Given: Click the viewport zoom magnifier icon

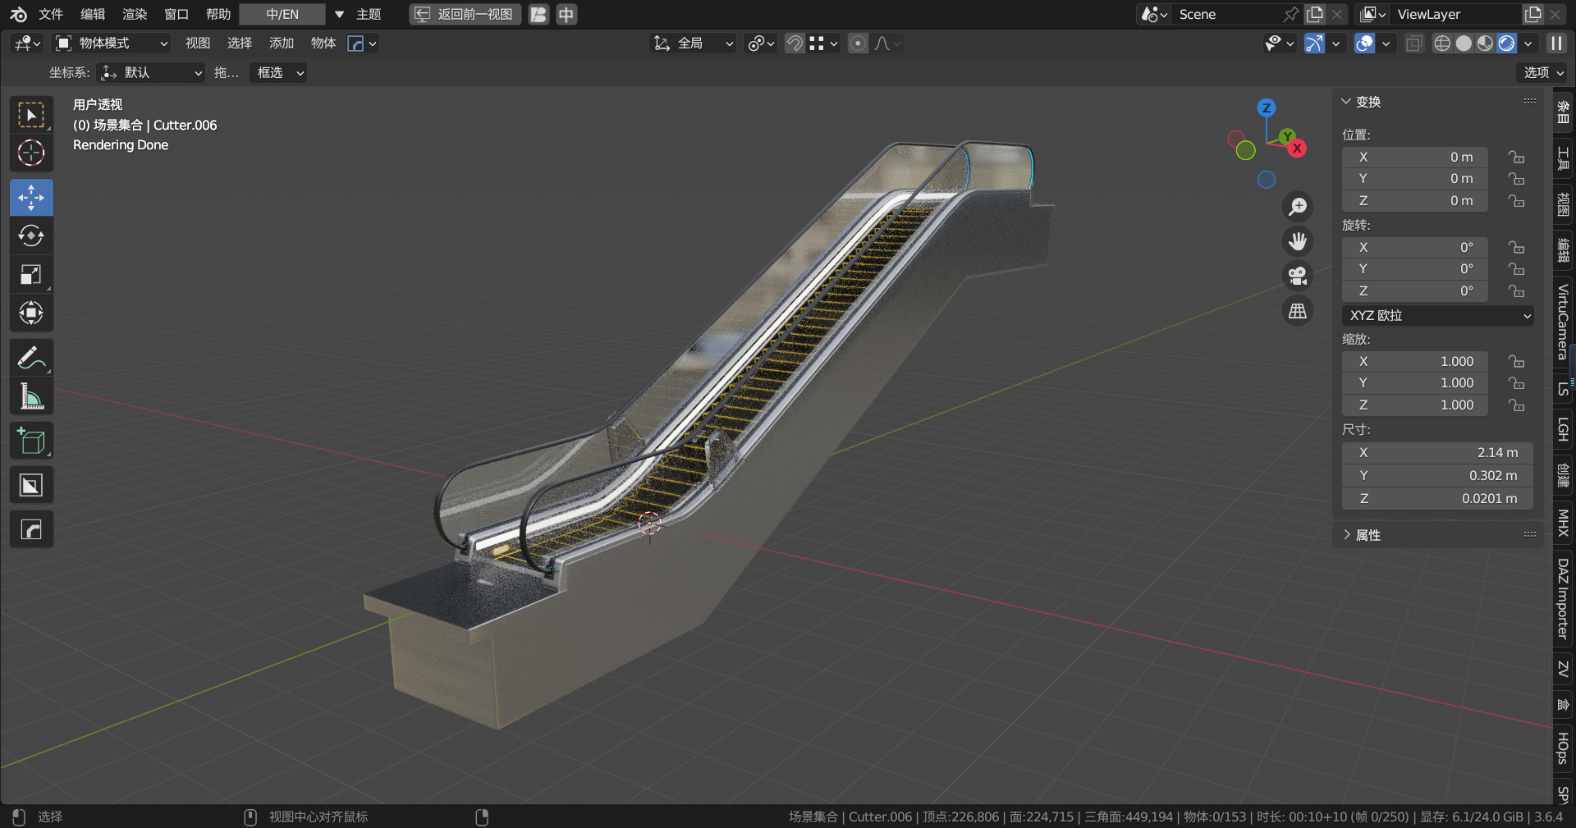Looking at the screenshot, I should (x=1298, y=207).
